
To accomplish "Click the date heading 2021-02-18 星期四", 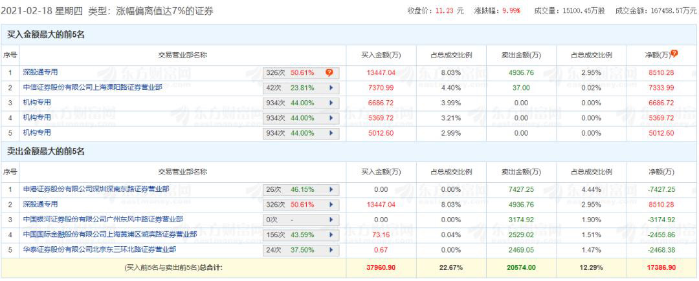I will tap(42, 12).
